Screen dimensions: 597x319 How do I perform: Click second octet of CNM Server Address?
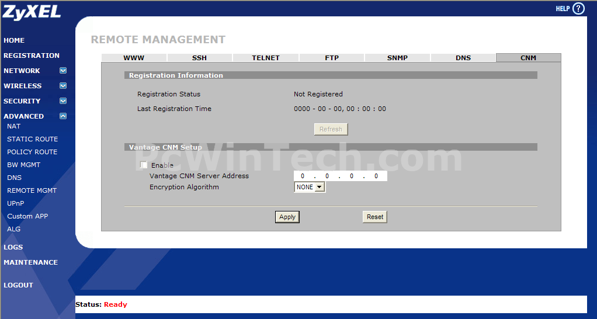coord(327,176)
